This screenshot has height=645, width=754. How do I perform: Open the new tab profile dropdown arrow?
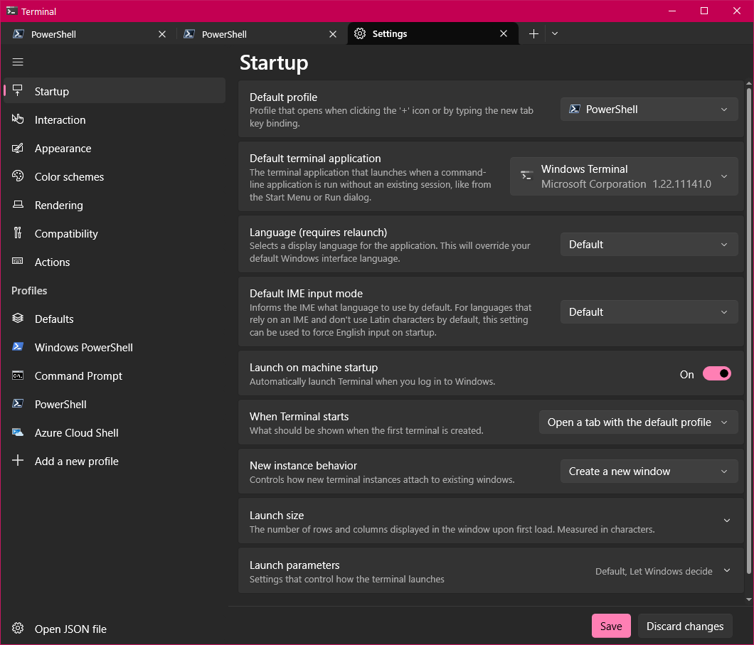pos(555,33)
